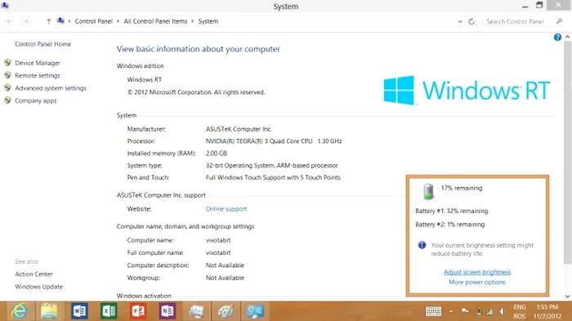Open Action Center flag icon in tray
This screenshot has width=572, height=321.
[464, 311]
